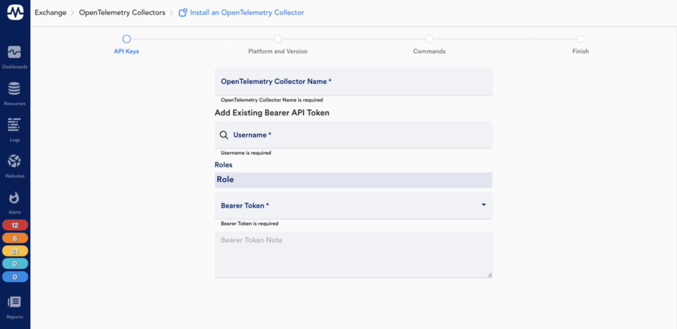Expand the Bearer Token dropdown arrow
Viewport: 677px width, 329px height.
tap(483, 204)
